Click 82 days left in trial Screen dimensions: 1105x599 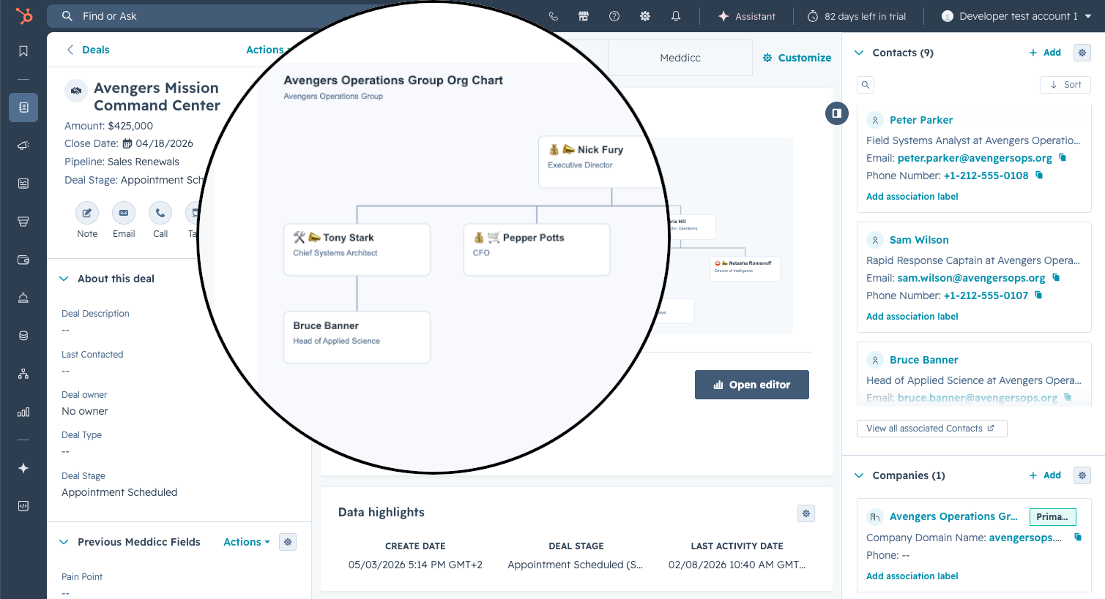tap(857, 16)
